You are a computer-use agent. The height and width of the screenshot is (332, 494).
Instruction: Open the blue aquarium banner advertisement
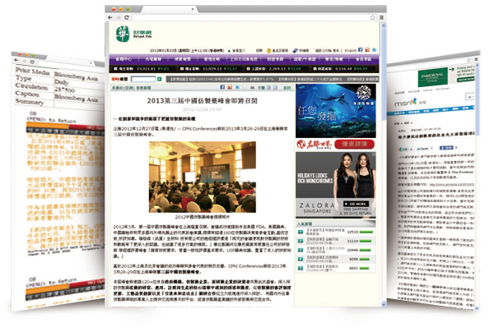[x=336, y=111]
